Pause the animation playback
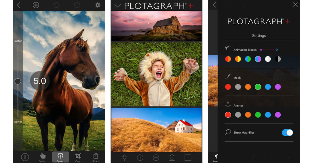 click(x=25, y=157)
